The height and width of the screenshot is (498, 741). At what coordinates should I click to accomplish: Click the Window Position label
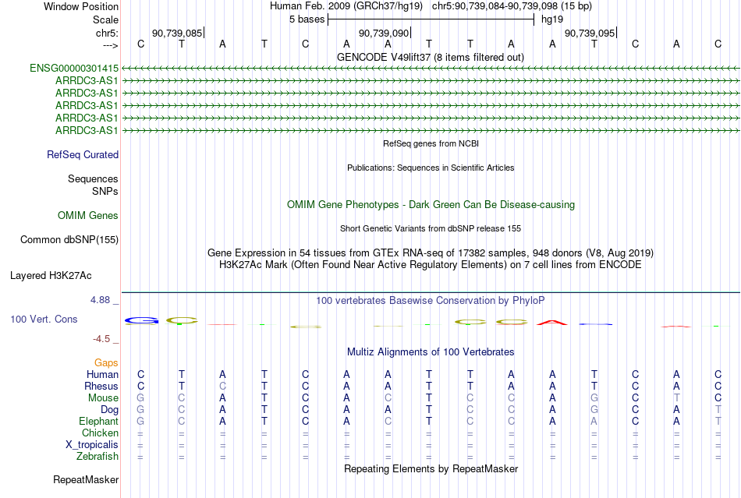[81, 6]
